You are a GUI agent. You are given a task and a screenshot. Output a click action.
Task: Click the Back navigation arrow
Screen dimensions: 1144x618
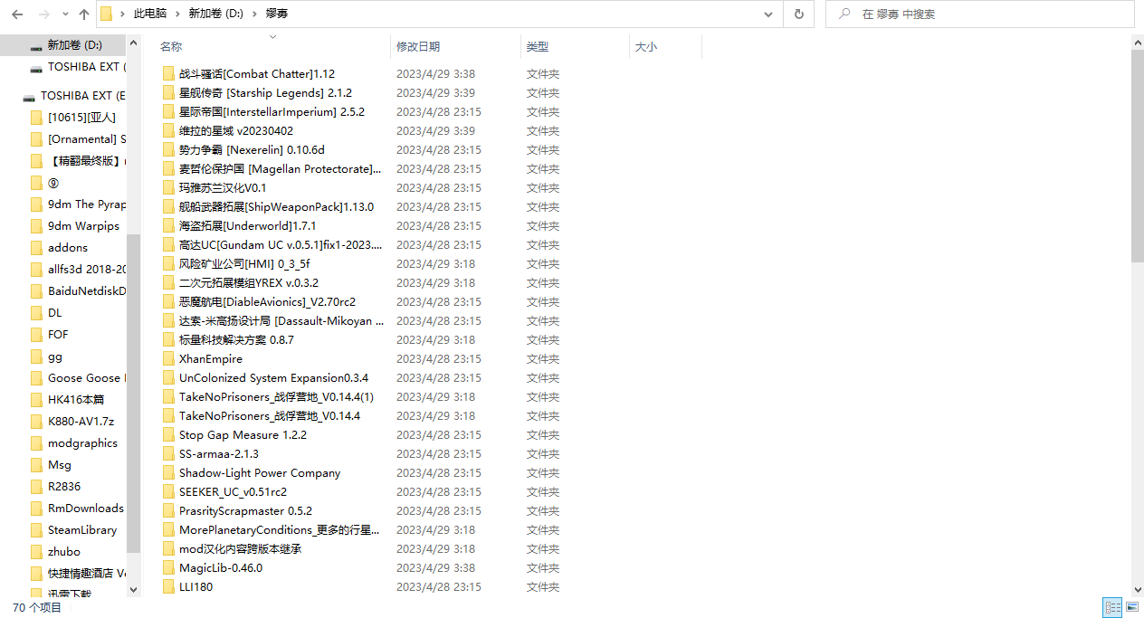click(x=18, y=14)
